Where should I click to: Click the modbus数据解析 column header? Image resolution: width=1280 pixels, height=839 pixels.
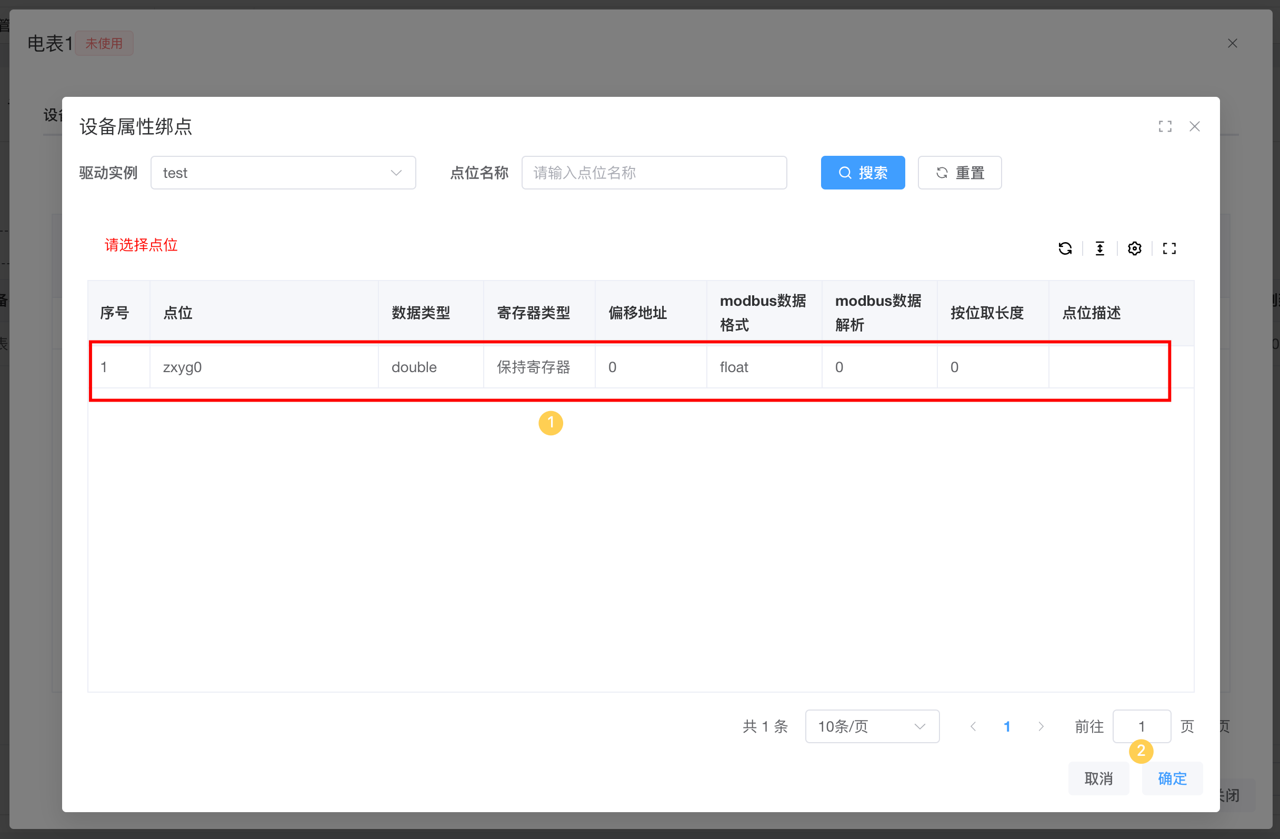point(879,313)
